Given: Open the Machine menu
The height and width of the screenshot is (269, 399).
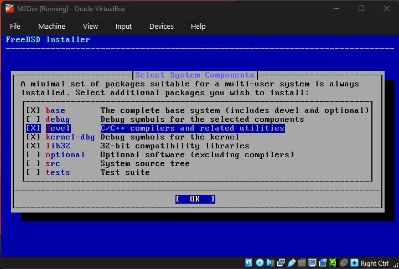Looking at the screenshot, I should 51,26.
